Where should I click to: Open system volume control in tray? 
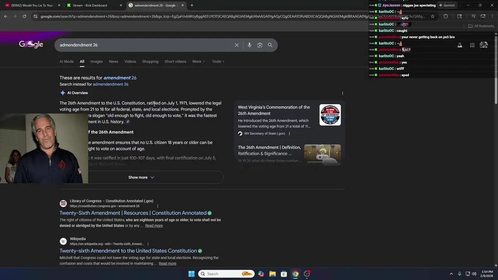click(x=474, y=274)
